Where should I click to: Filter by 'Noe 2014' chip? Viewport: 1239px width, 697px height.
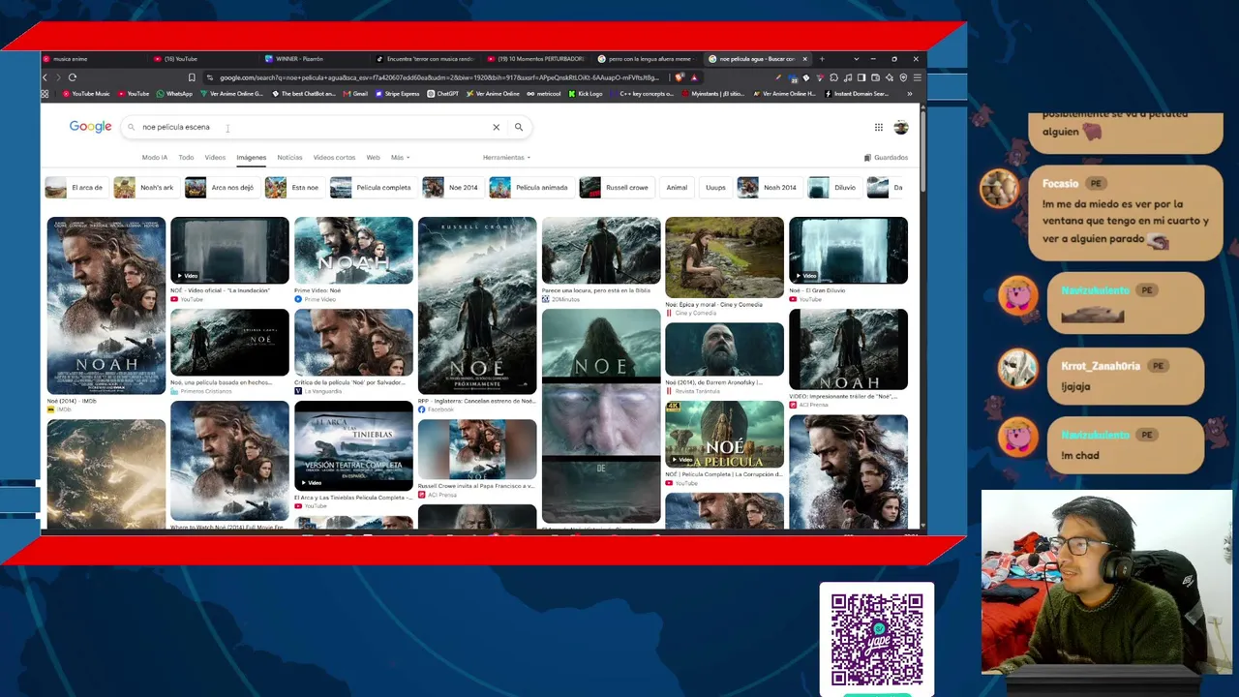pos(452,187)
